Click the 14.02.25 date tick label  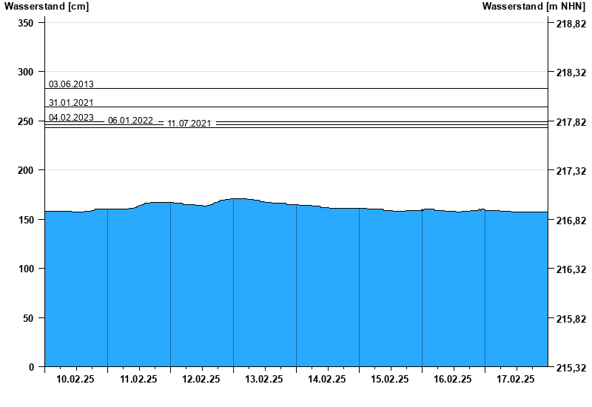click(x=327, y=379)
